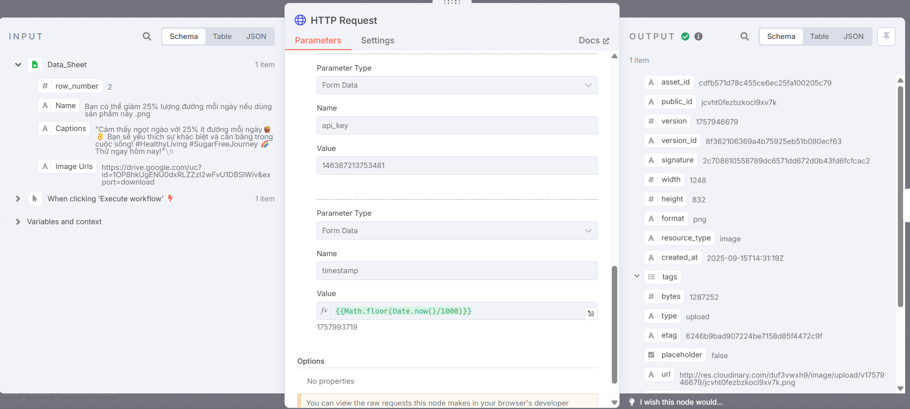The width and height of the screenshot is (910, 409).
Task: Select Table view in INPUT panel
Action: tap(222, 37)
